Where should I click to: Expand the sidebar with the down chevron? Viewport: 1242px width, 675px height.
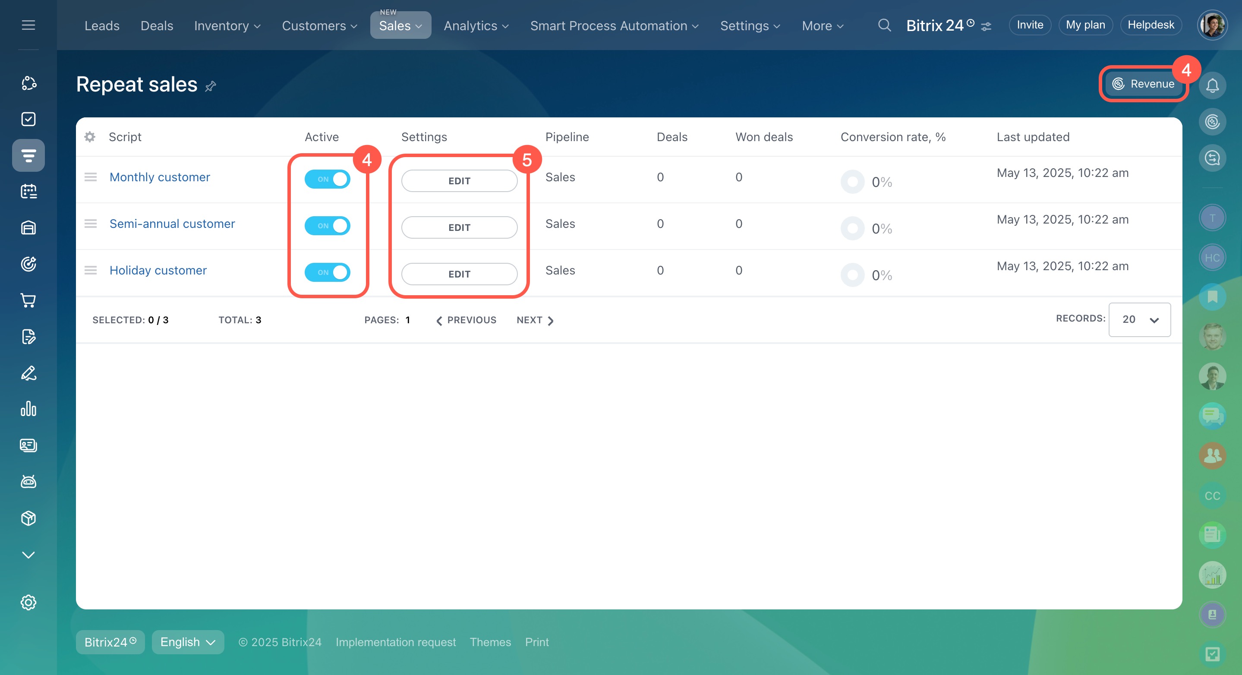coord(28,555)
